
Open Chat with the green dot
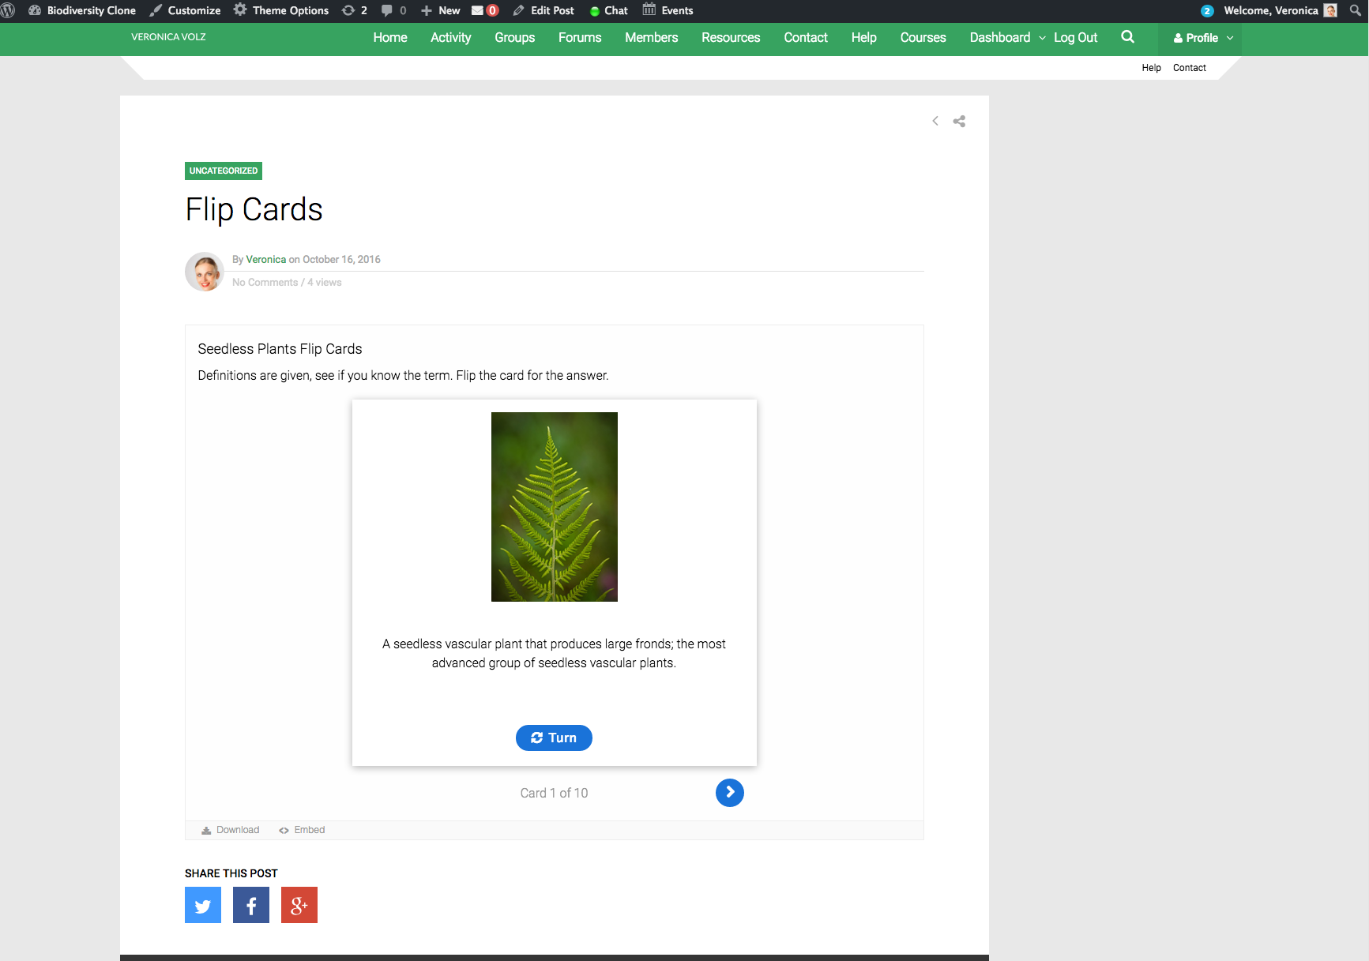point(609,10)
